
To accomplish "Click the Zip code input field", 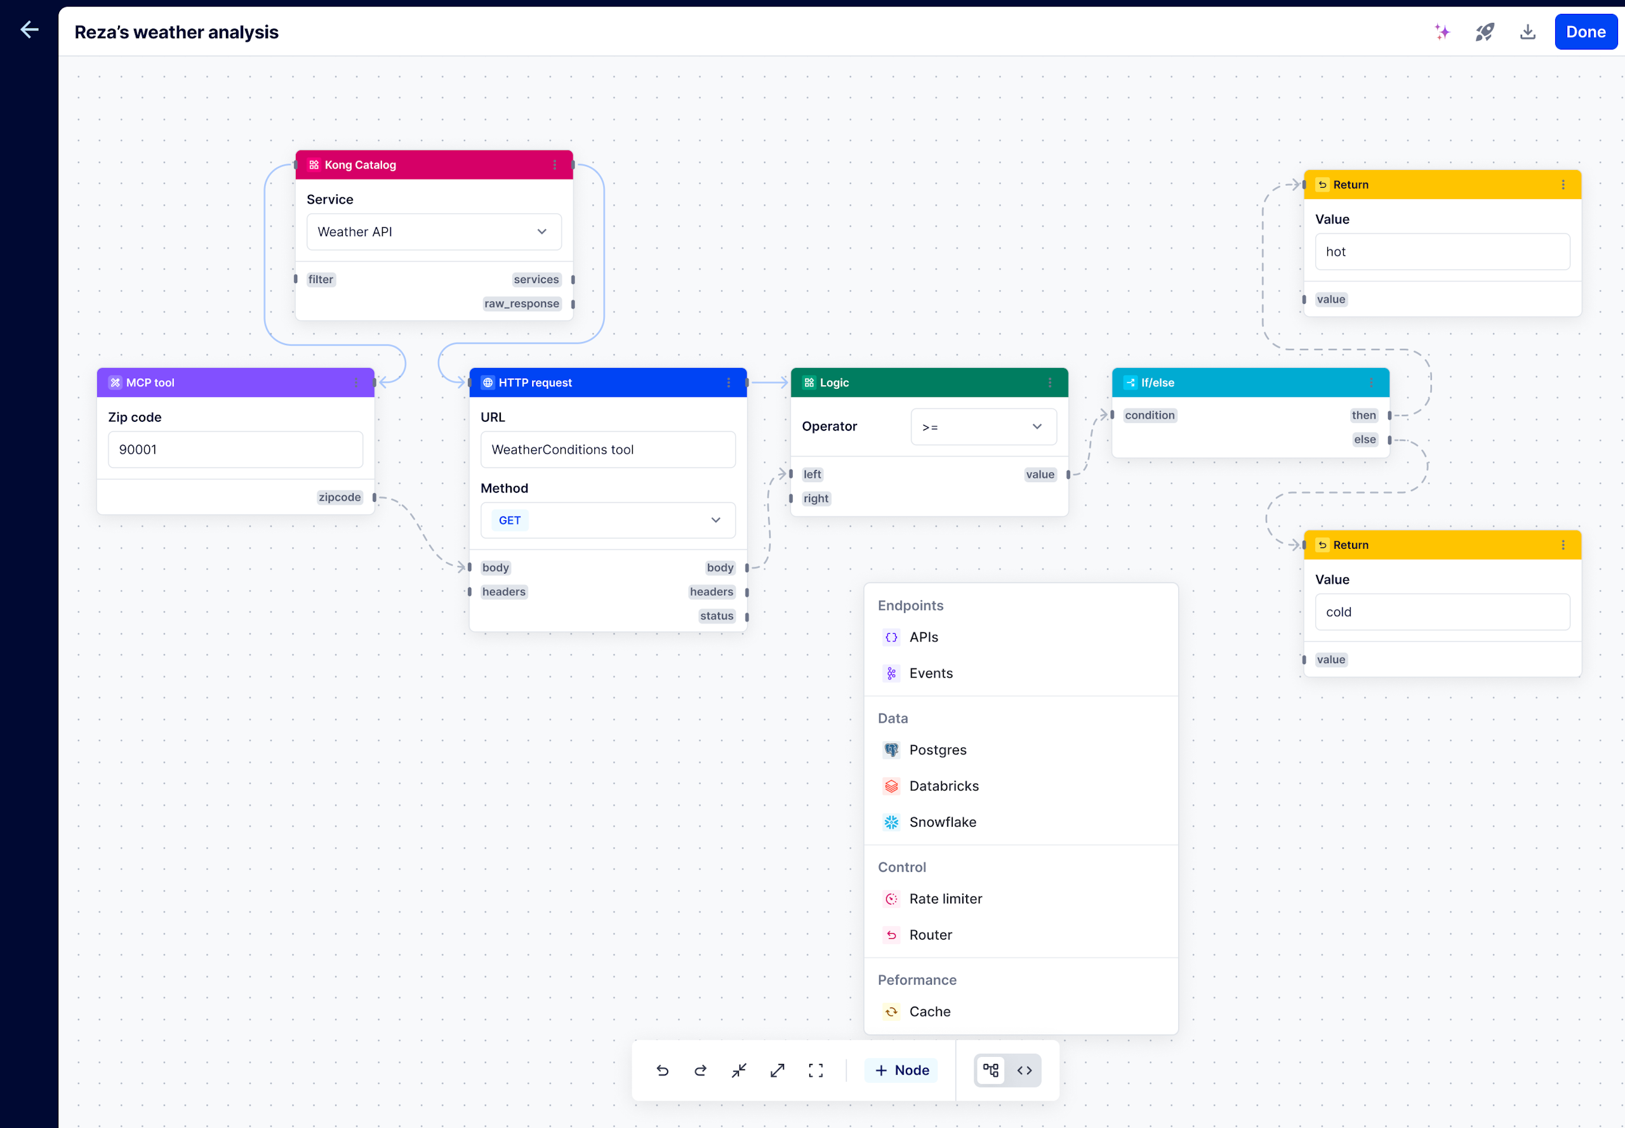I will 235,450.
